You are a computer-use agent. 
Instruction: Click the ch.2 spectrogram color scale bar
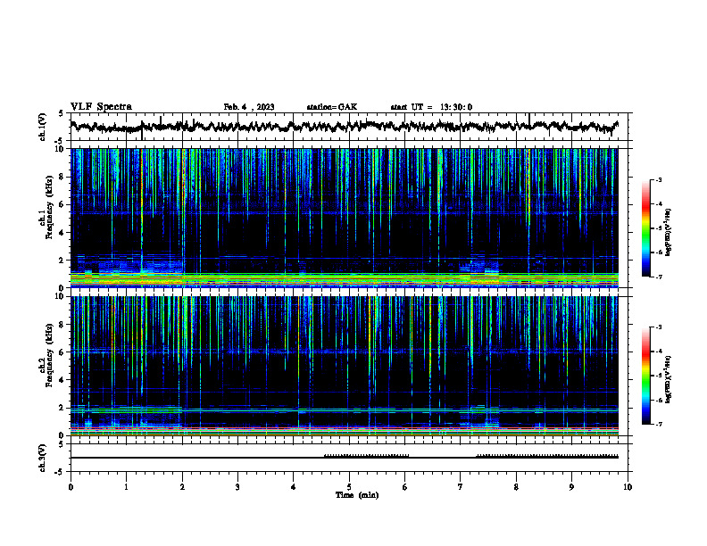click(x=645, y=376)
